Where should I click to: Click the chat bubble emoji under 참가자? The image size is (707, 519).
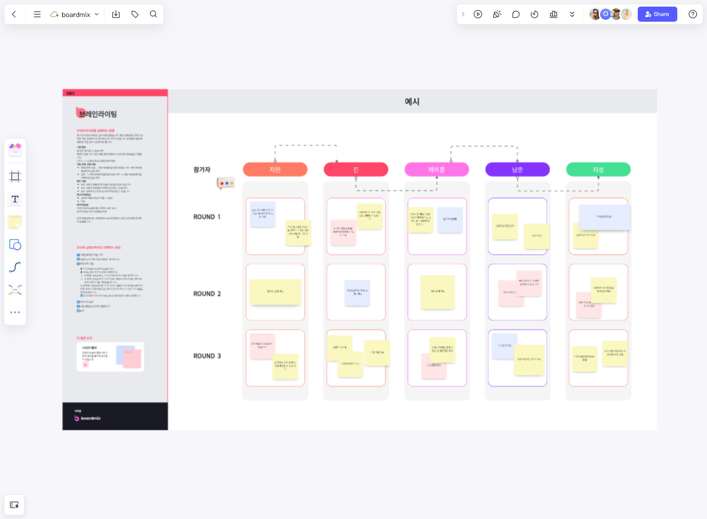pyautogui.click(x=226, y=183)
